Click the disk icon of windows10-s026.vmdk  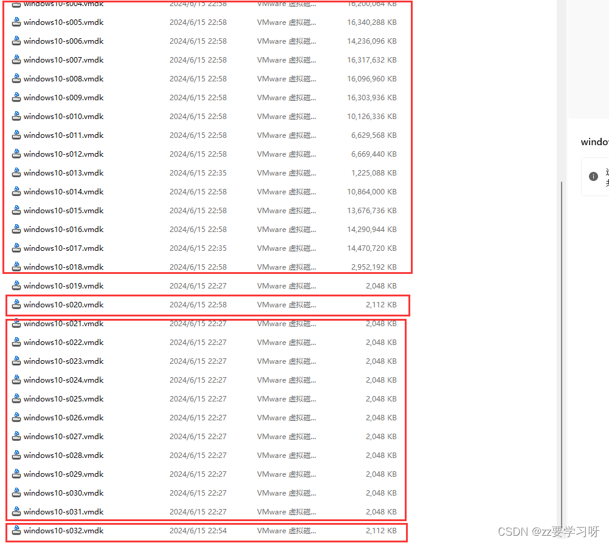(16, 417)
